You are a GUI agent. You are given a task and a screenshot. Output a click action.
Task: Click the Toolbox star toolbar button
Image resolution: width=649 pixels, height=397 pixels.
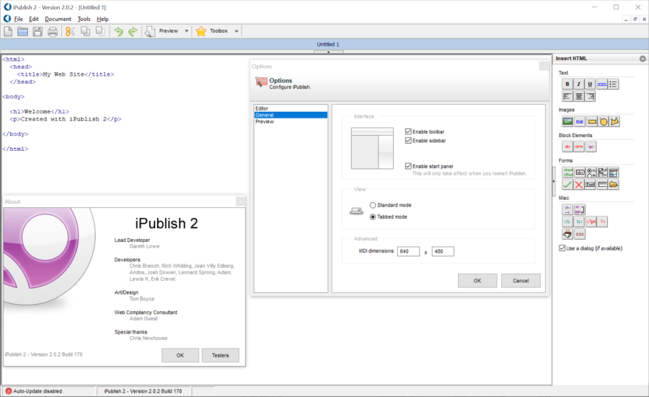211,31
